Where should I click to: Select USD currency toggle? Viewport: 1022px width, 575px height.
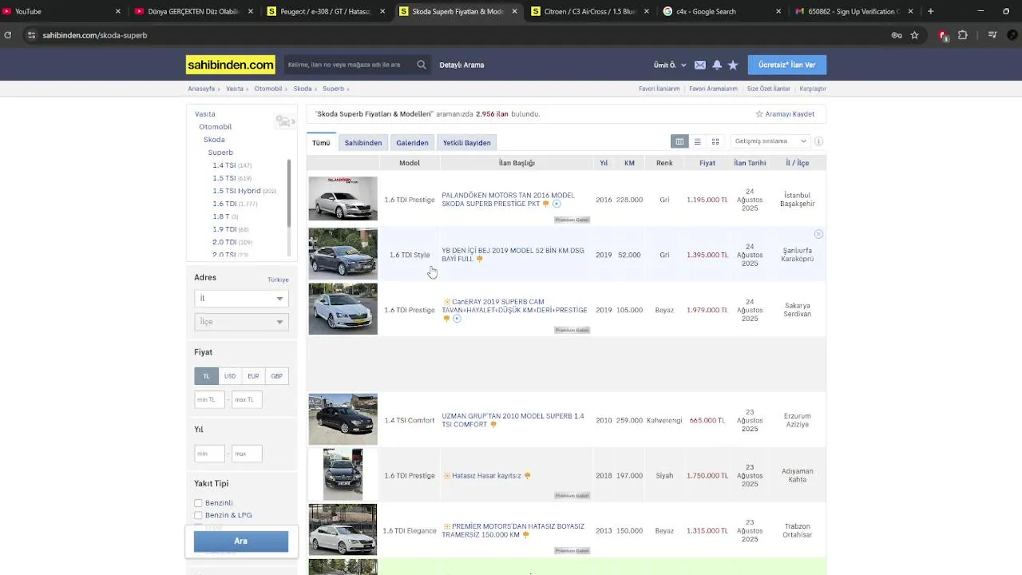[230, 376]
